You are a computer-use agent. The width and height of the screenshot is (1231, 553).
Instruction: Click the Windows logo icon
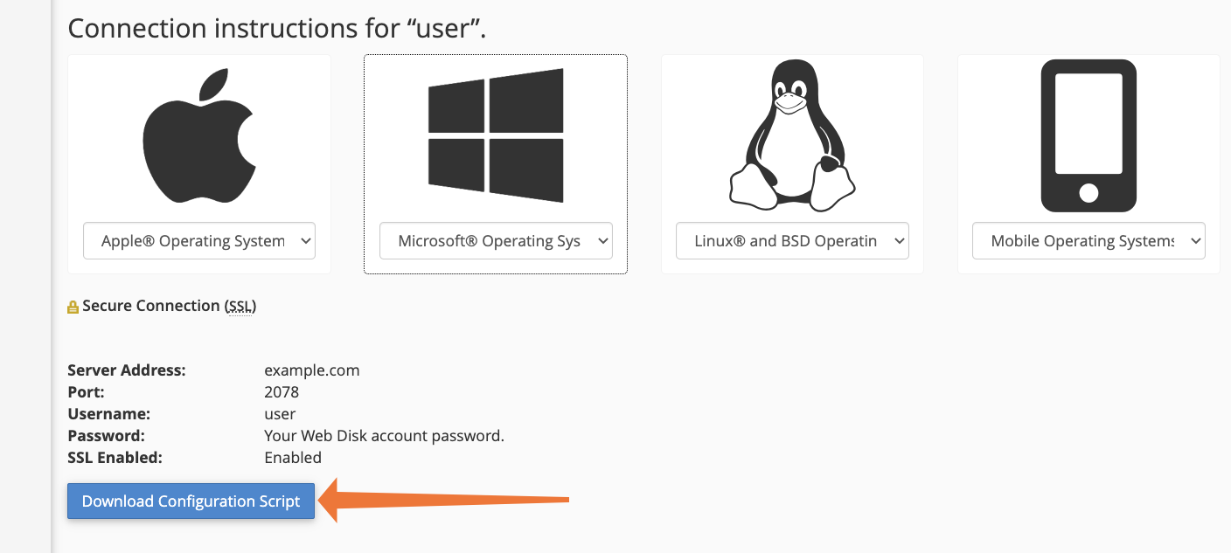click(x=495, y=135)
